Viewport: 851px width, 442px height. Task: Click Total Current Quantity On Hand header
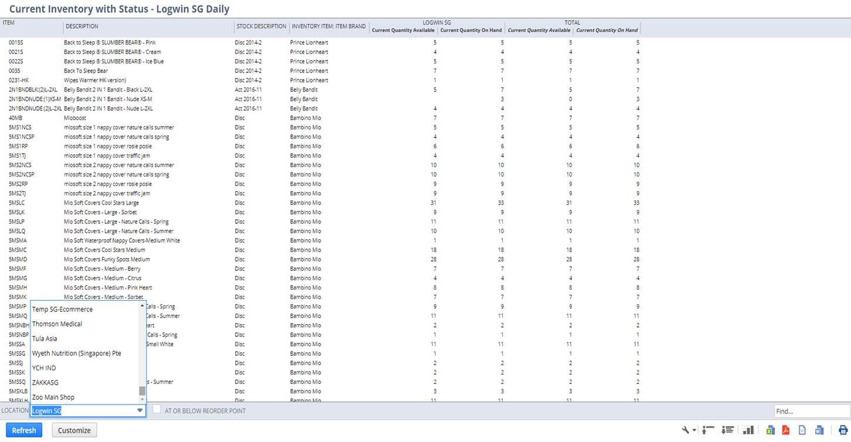point(607,30)
